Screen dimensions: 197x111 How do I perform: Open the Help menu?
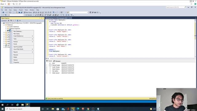[38, 10]
